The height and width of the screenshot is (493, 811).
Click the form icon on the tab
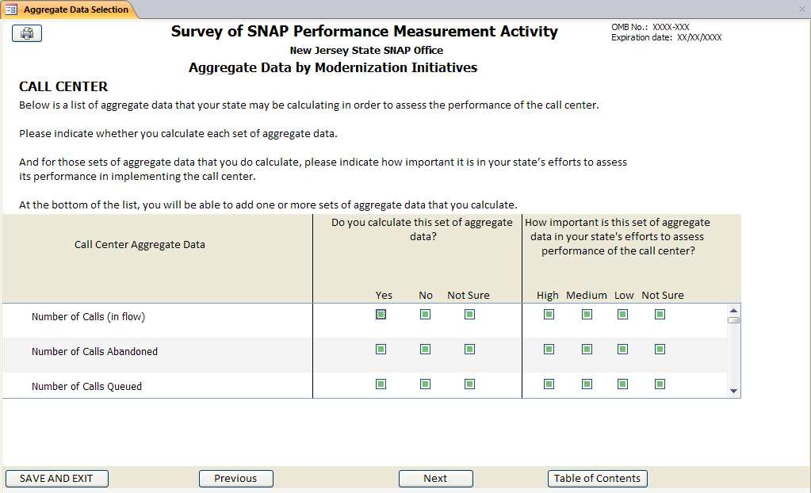[x=11, y=10]
